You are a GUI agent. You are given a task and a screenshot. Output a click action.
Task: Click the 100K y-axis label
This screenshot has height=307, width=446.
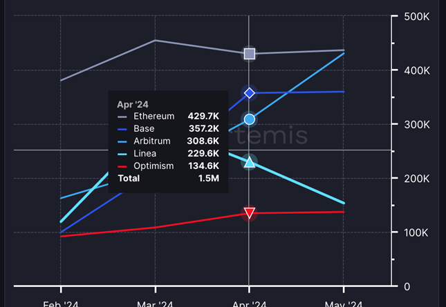[416, 232]
